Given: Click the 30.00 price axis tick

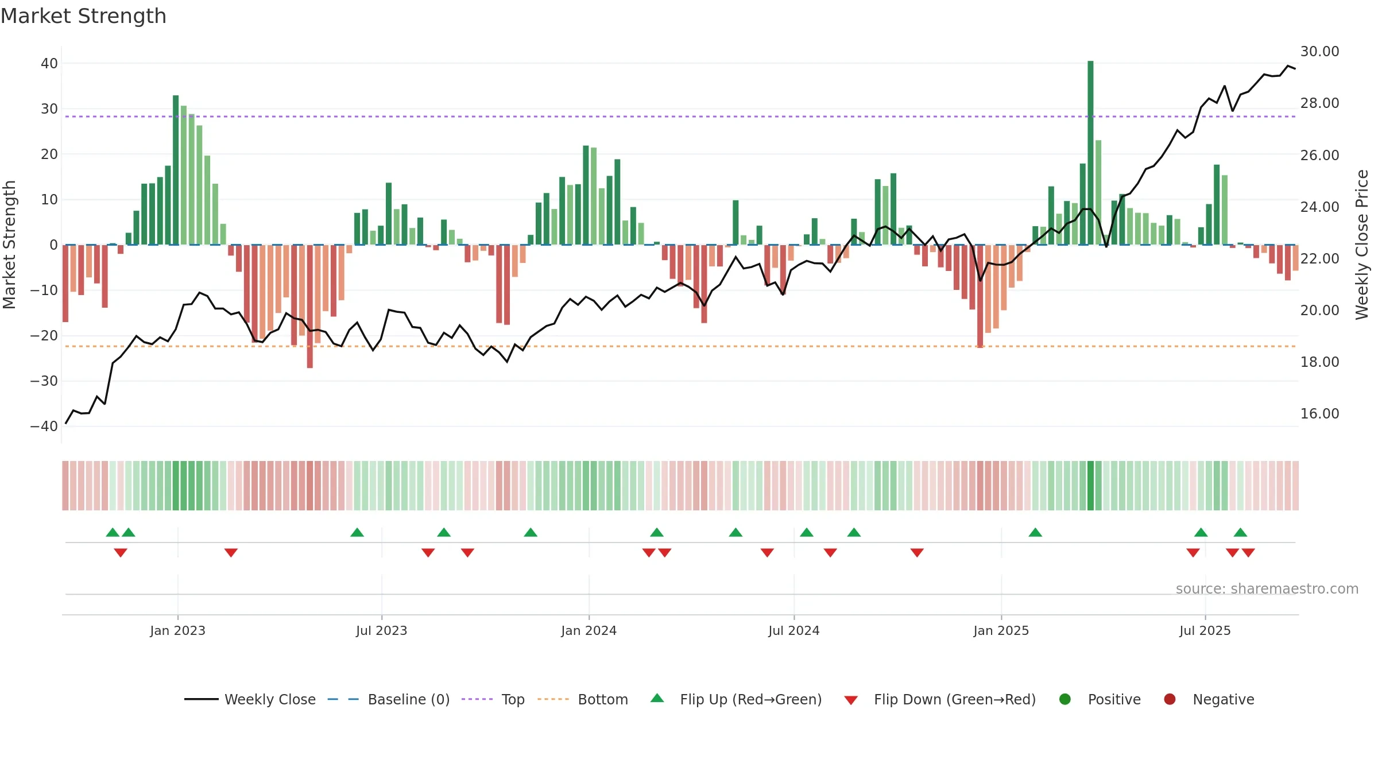Looking at the screenshot, I should 1319,52.
